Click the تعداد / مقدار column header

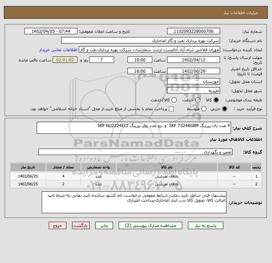(x=63, y=167)
